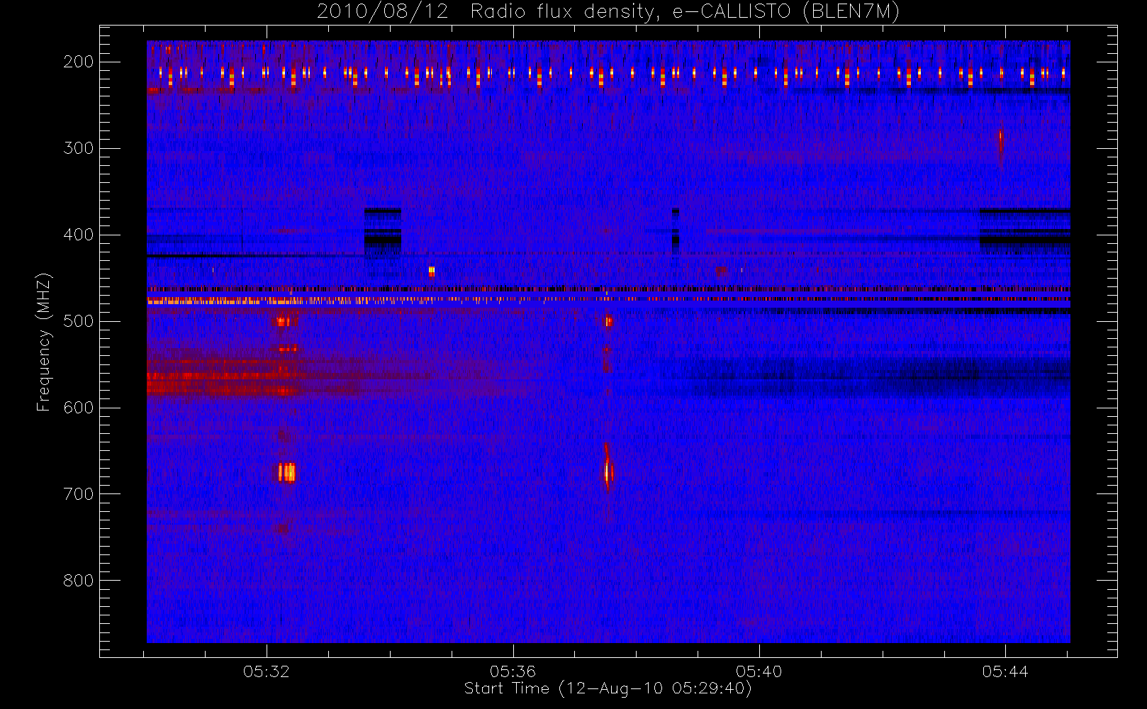Click the 300 frequency tick label

[x=78, y=148]
